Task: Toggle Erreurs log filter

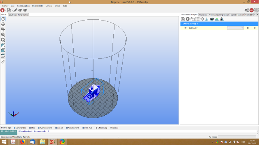Action: 59,128
